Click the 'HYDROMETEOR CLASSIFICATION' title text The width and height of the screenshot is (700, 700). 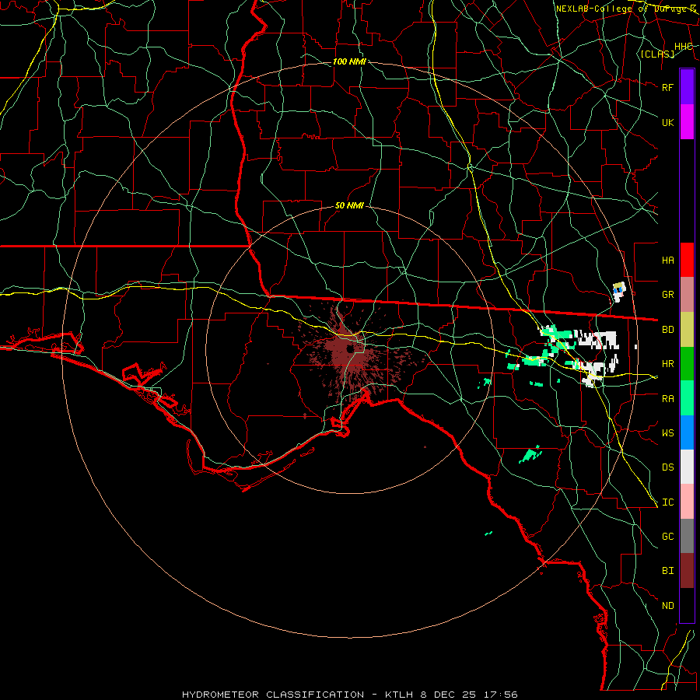[273, 695]
